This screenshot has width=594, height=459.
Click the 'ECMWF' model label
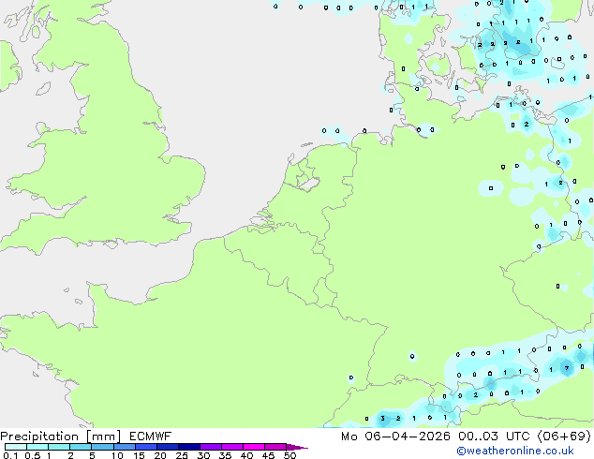(151, 437)
